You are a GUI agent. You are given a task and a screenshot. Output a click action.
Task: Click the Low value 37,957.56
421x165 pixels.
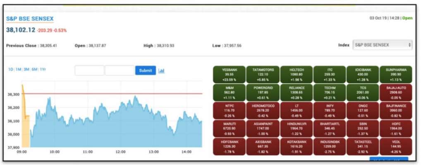tap(232, 45)
